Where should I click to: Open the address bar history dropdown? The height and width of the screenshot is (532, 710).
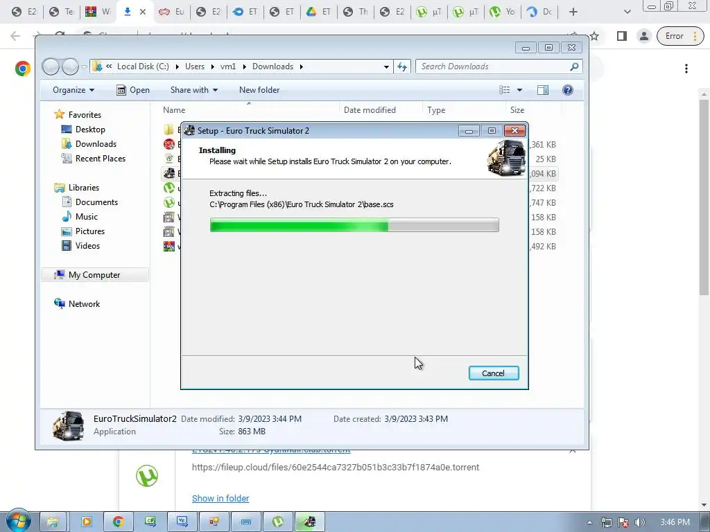(x=386, y=66)
